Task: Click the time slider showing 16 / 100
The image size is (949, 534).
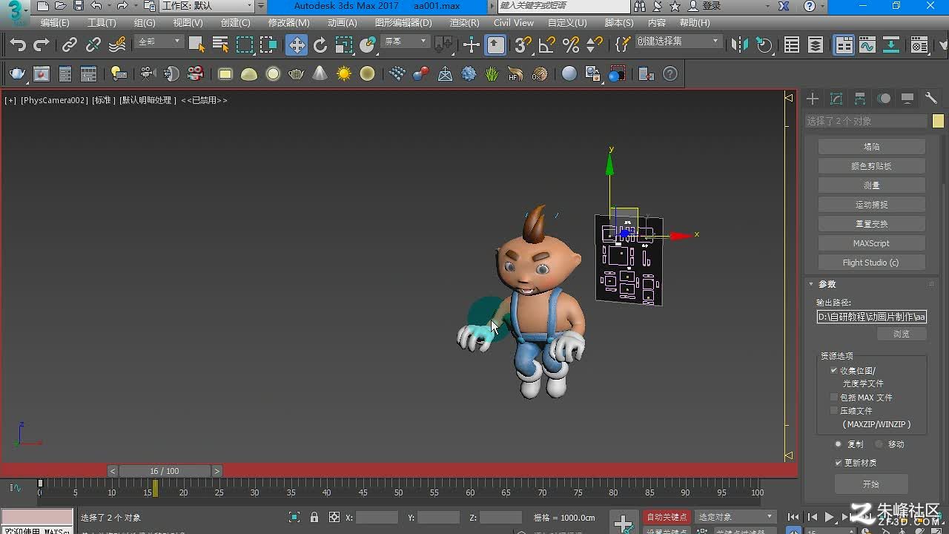Action: [x=165, y=471]
